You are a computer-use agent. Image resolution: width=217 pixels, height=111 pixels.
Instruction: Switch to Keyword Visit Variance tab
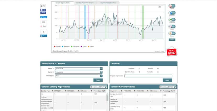[108, 3]
